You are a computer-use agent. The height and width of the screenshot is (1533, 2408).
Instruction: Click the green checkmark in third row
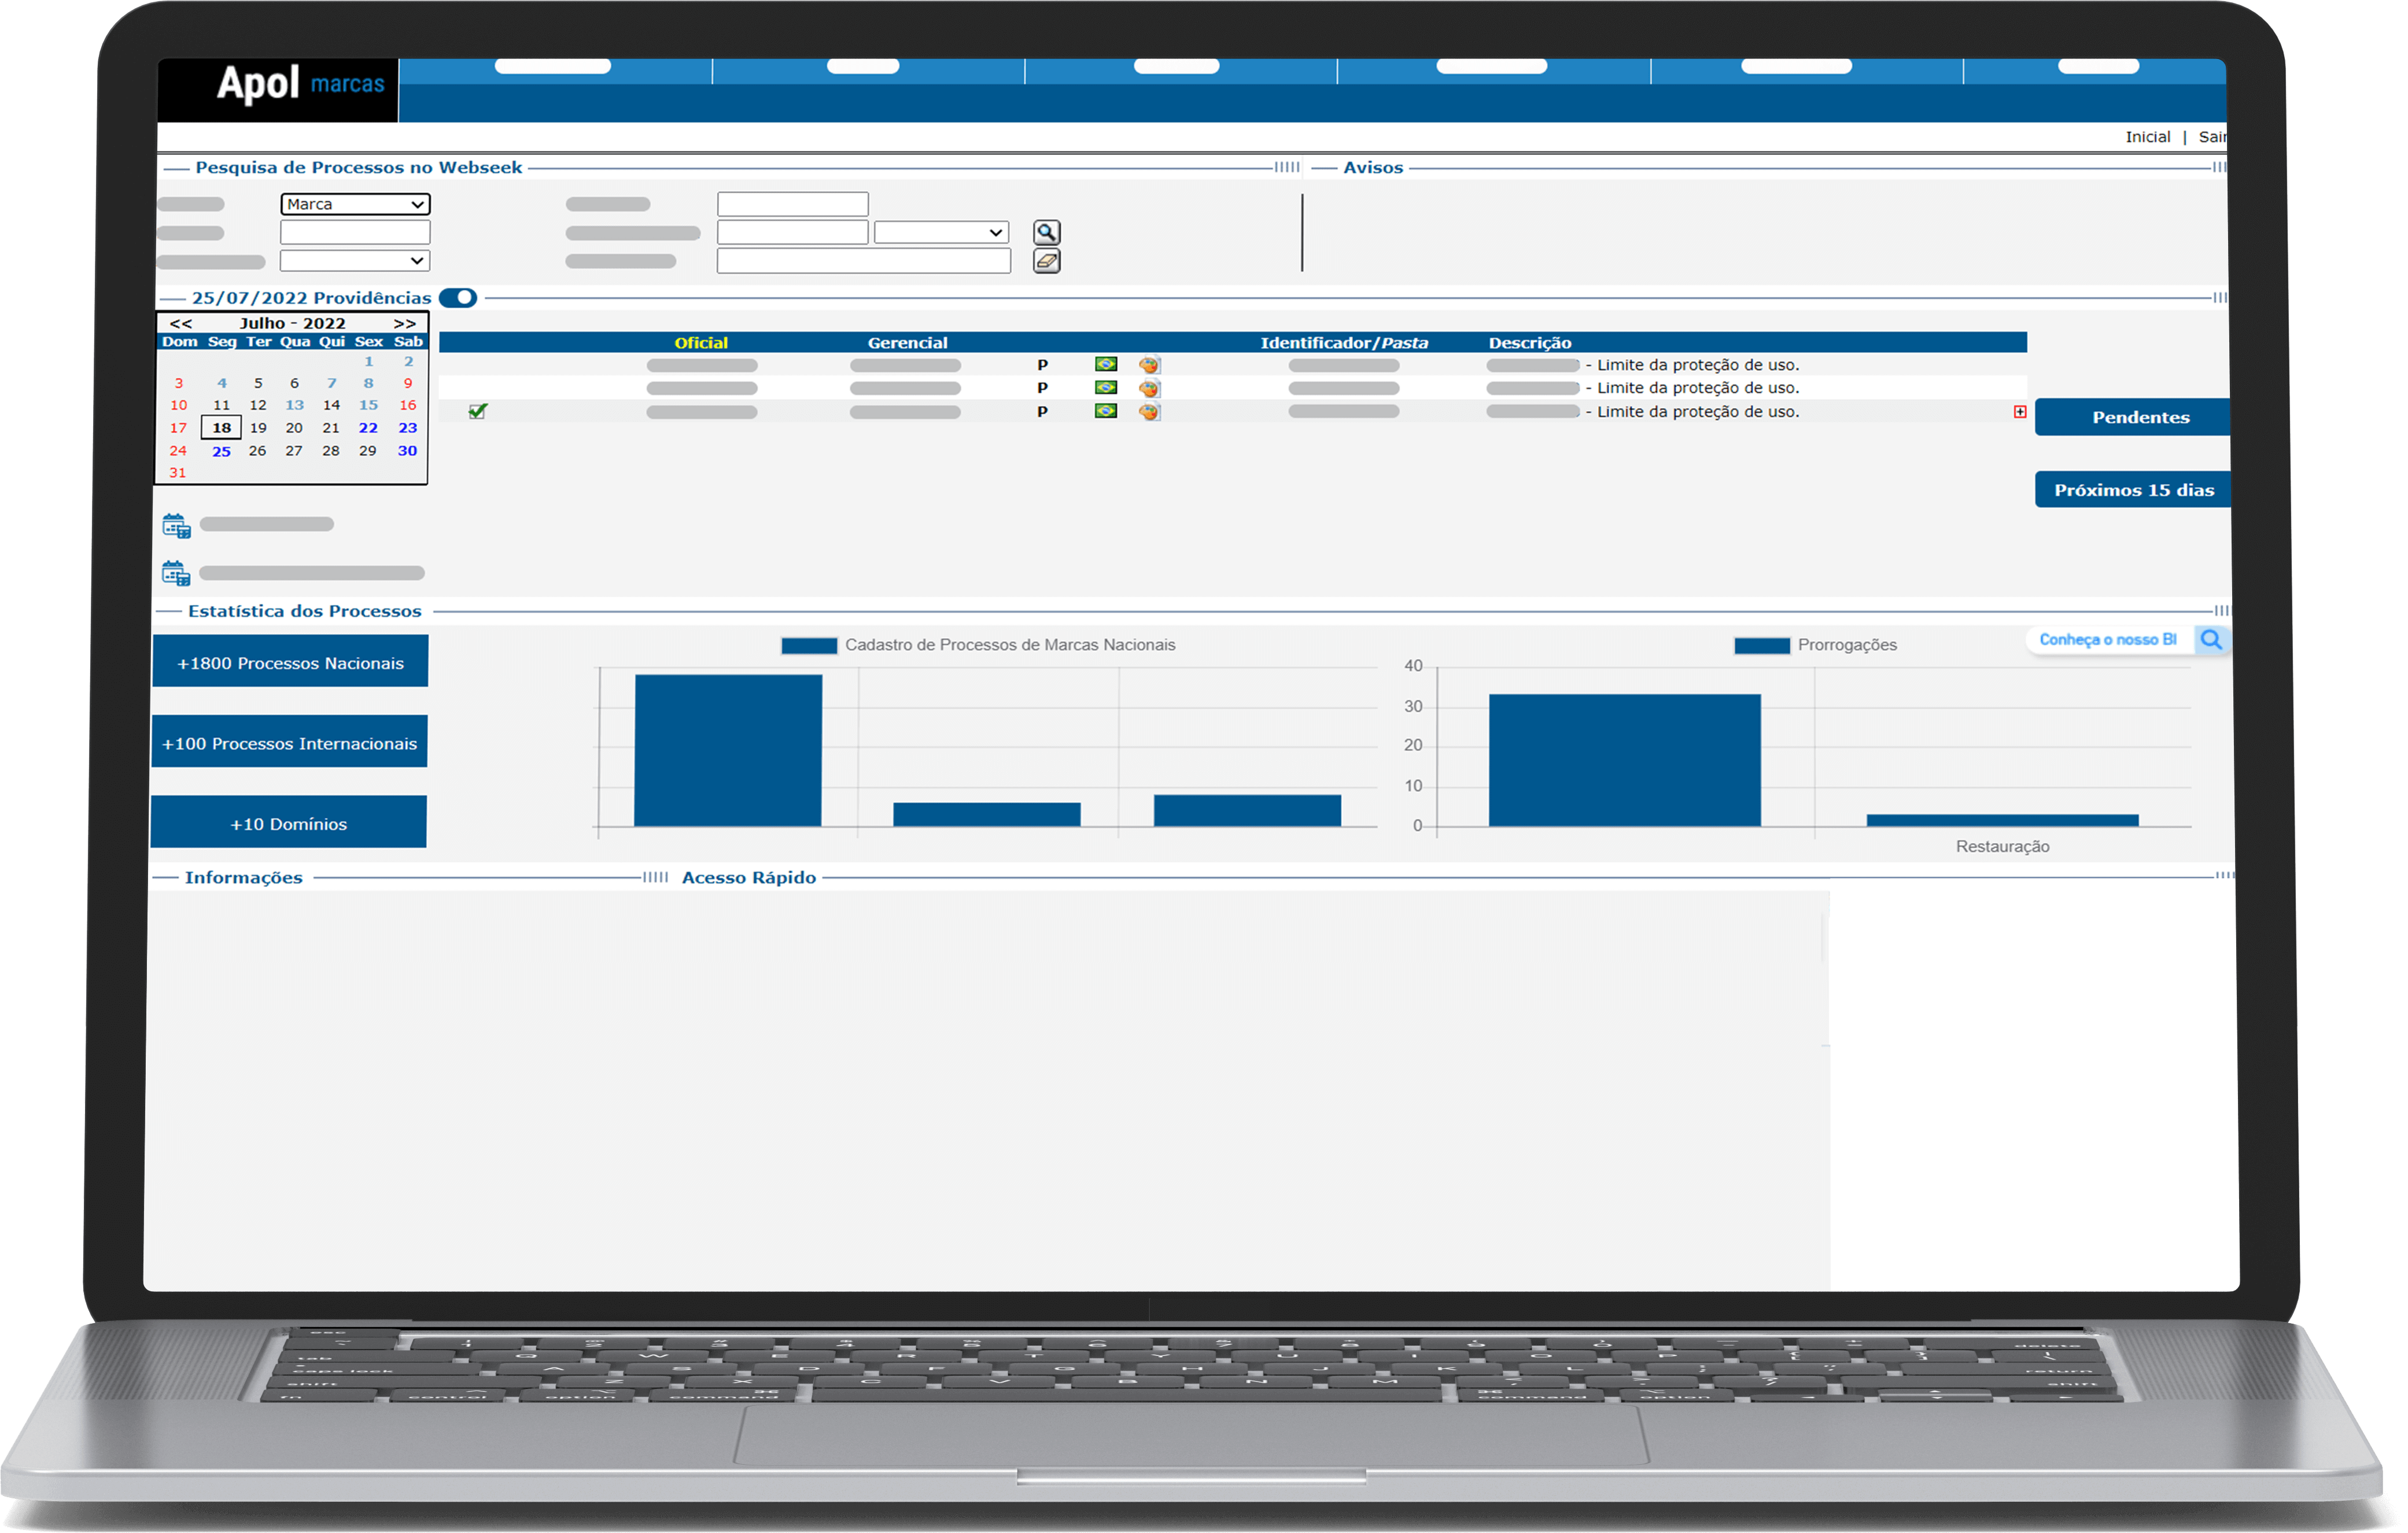(x=478, y=411)
